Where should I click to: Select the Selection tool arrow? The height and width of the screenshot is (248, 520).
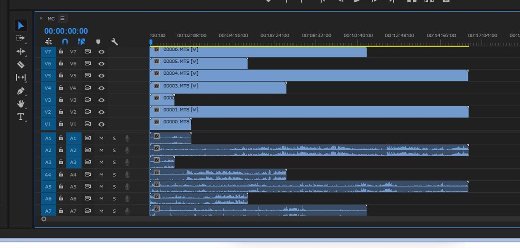coord(21,25)
